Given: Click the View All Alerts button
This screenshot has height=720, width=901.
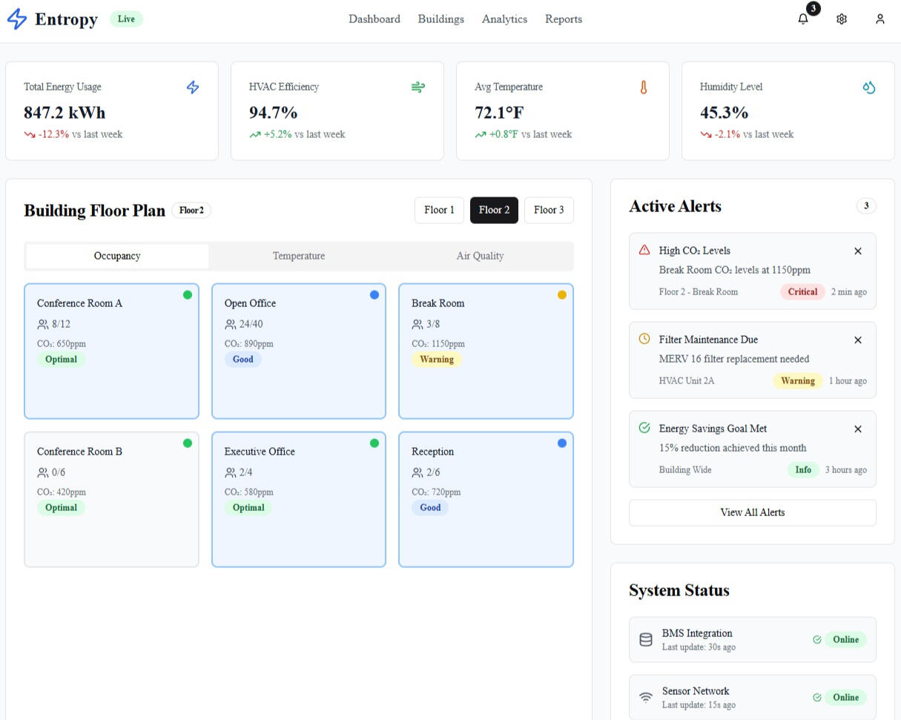Looking at the screenshot, I should tap(752, 512).
